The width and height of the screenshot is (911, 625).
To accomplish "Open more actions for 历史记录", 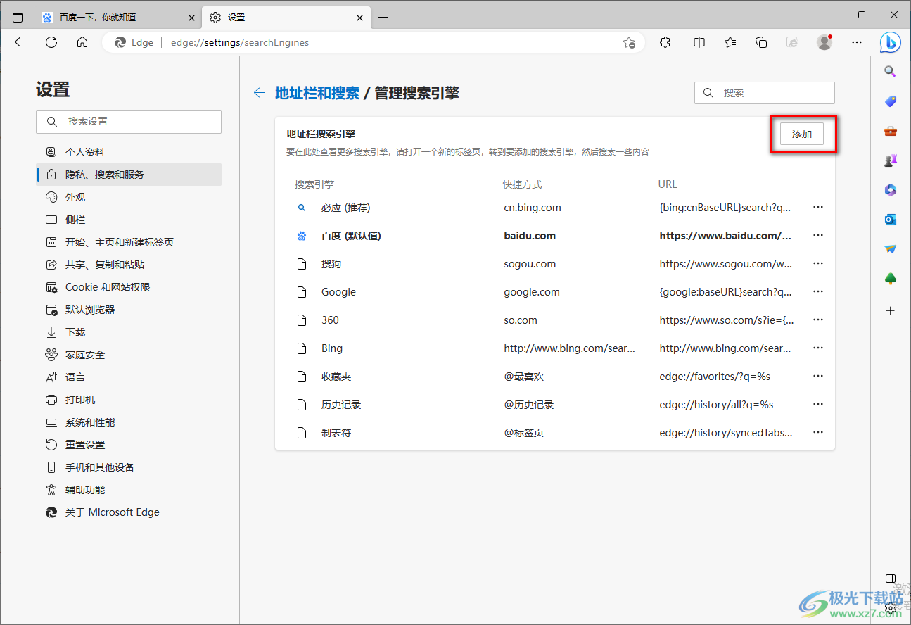I will pos(817,405).
